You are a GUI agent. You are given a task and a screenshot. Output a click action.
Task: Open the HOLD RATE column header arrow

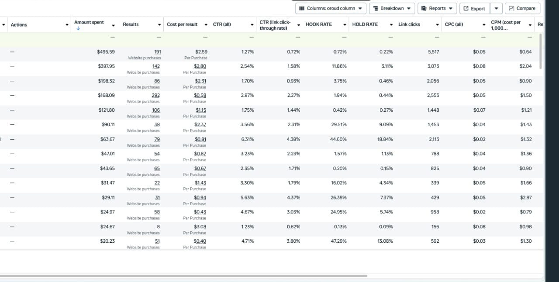[391, 24]
